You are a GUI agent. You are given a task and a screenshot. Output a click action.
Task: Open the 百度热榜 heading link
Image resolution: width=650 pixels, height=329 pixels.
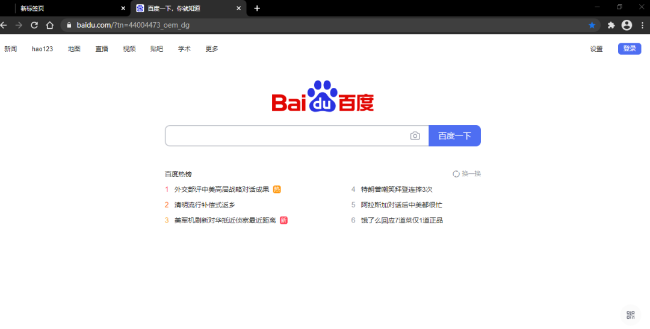[178, 174]
